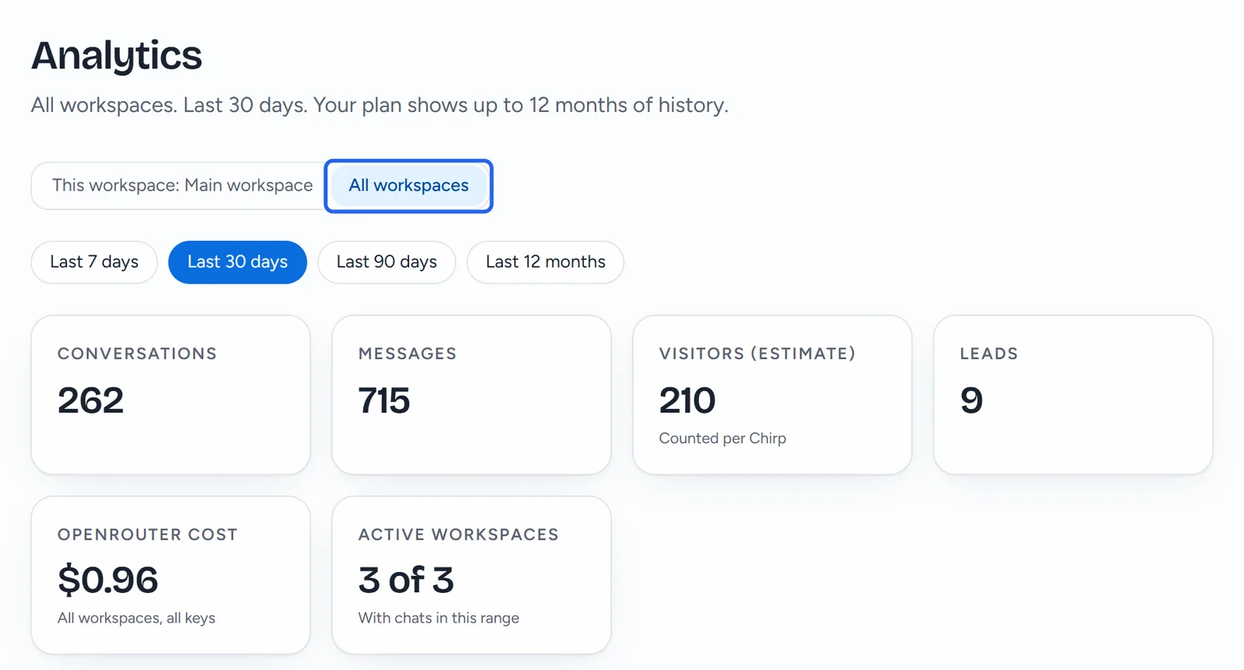
Task: Click the Leads value 9
Action: point(972,400)
